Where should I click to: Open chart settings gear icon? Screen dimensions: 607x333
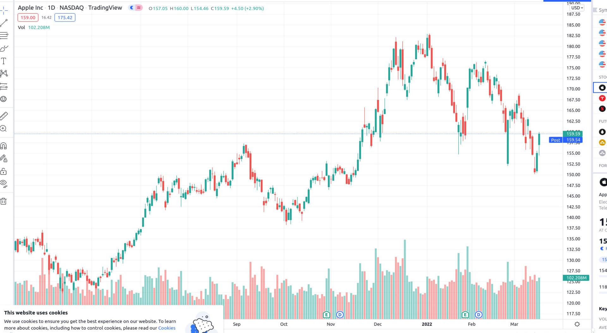577,324
